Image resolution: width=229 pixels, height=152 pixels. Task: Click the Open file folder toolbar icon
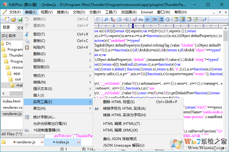(x=13, y=19)
